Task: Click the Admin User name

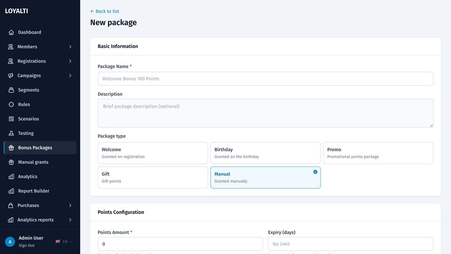Action: (x=31, y=238)
